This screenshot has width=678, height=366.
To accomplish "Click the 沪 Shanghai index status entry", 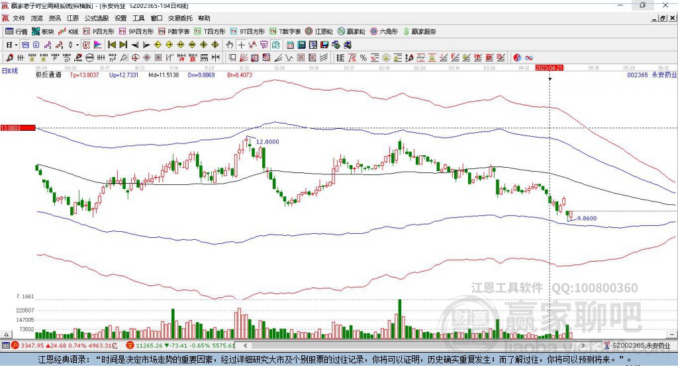I will 64,346.
